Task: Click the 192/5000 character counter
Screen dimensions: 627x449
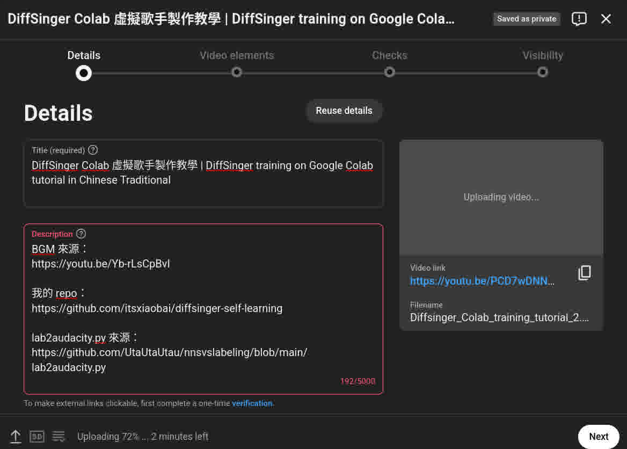Action: coord(358,381)
